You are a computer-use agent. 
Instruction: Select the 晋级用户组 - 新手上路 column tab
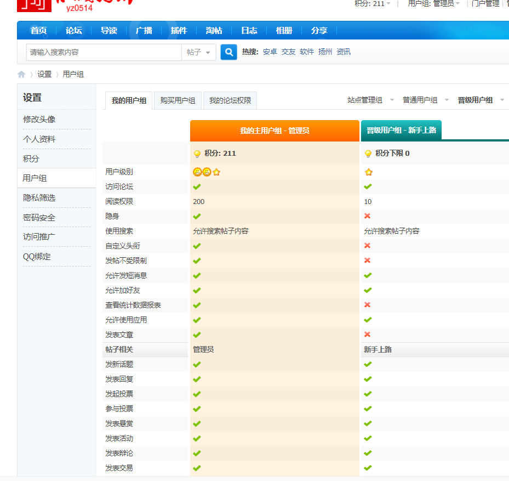point(401,131)
